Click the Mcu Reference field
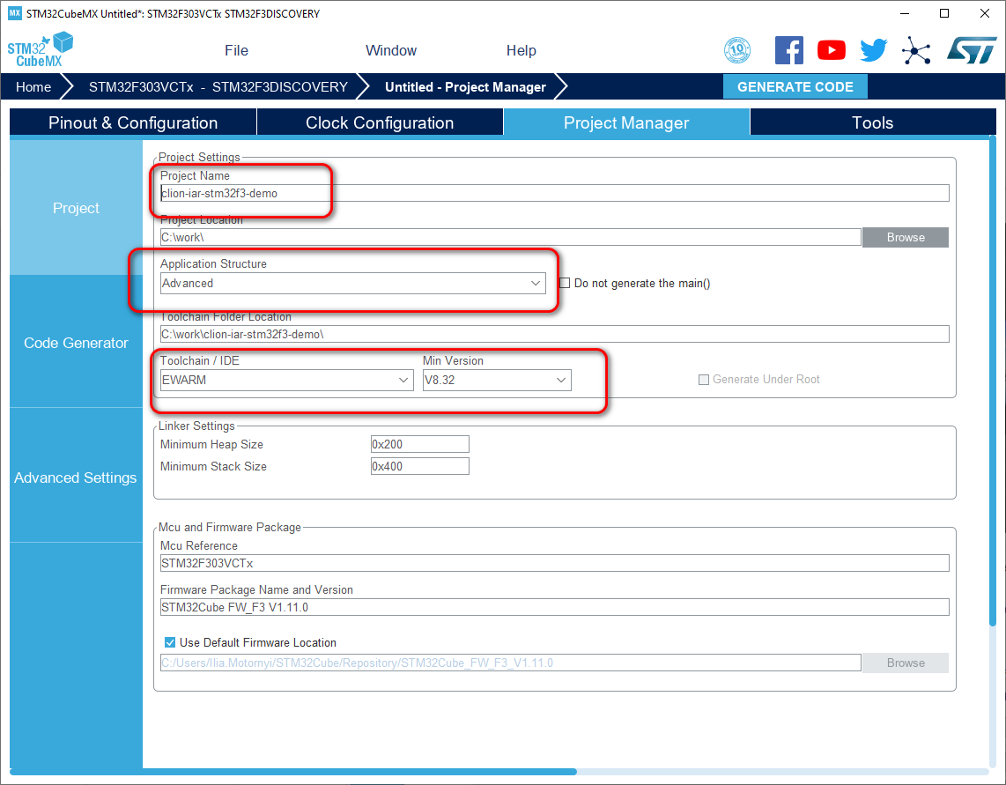The width and height of the screenshot is (1006, 785). [554, 564]
